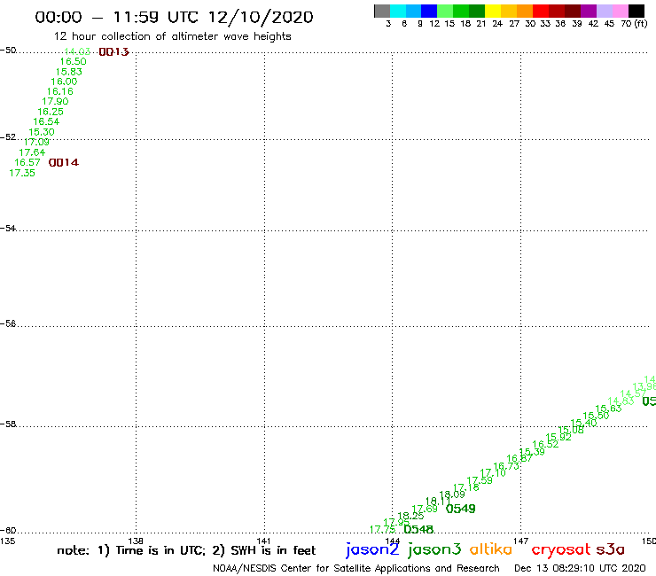Click the 147 longitude axis label

click(521, 541)
